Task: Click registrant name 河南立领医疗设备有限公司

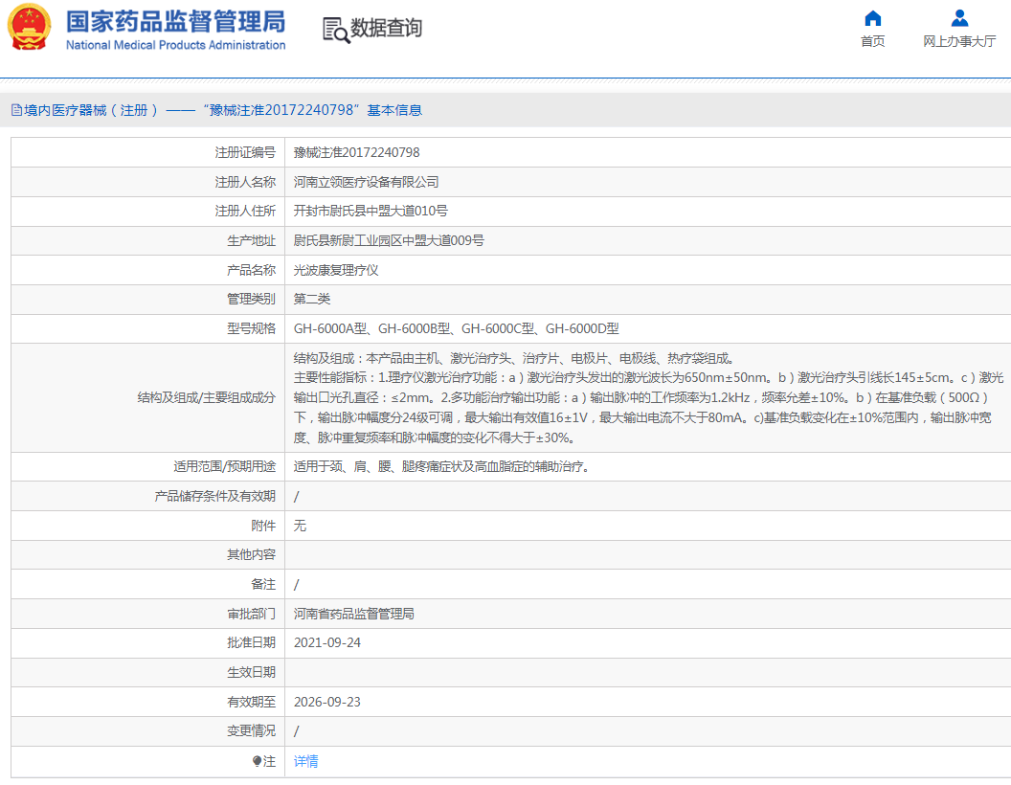Action: pyautogui.click(x=366, y=182)
